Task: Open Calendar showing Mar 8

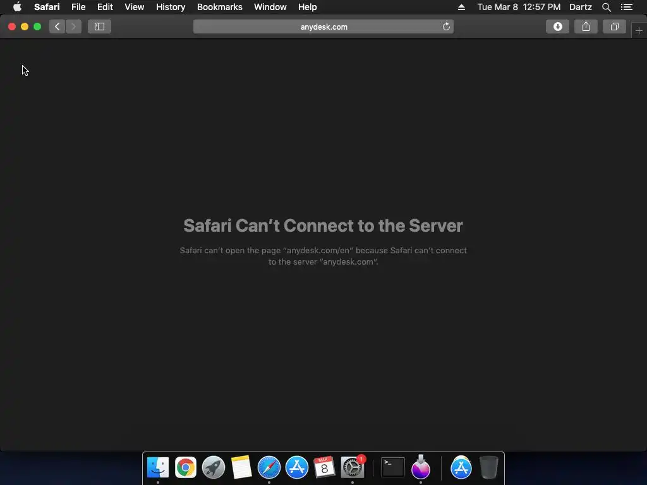Action: click(x=324, y=467)
